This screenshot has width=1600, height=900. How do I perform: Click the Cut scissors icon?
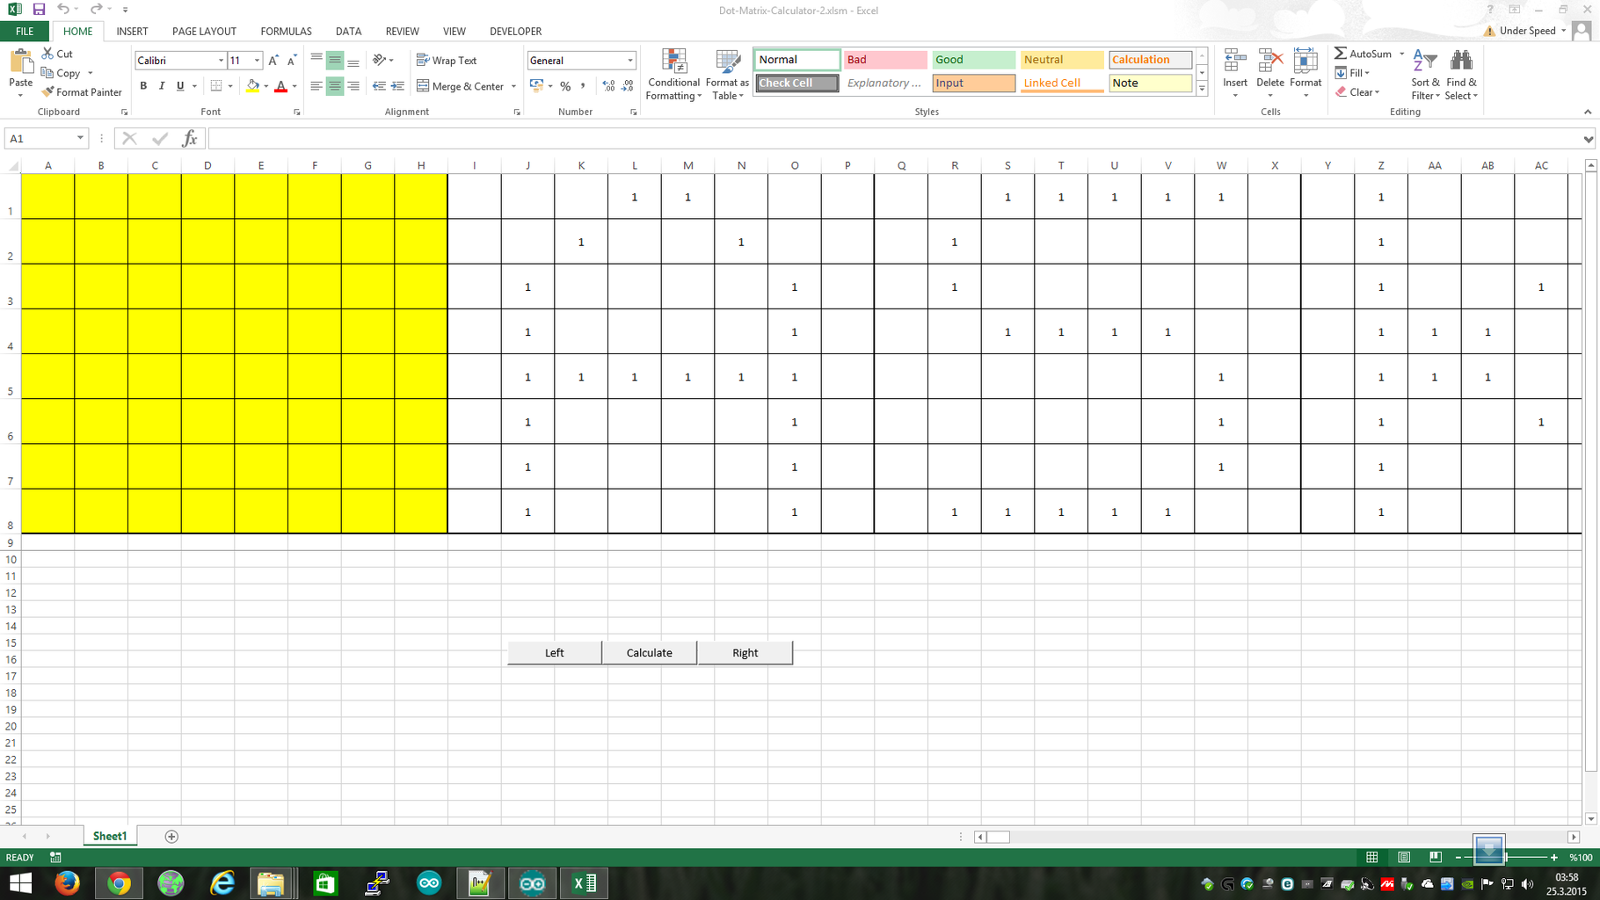click(x=47, y=54)
